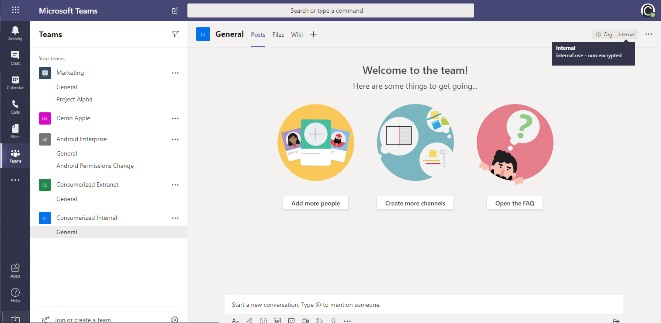This screenshot has height=323, width=661.
Task: Click the Add more people button
Action: point(315,203)
